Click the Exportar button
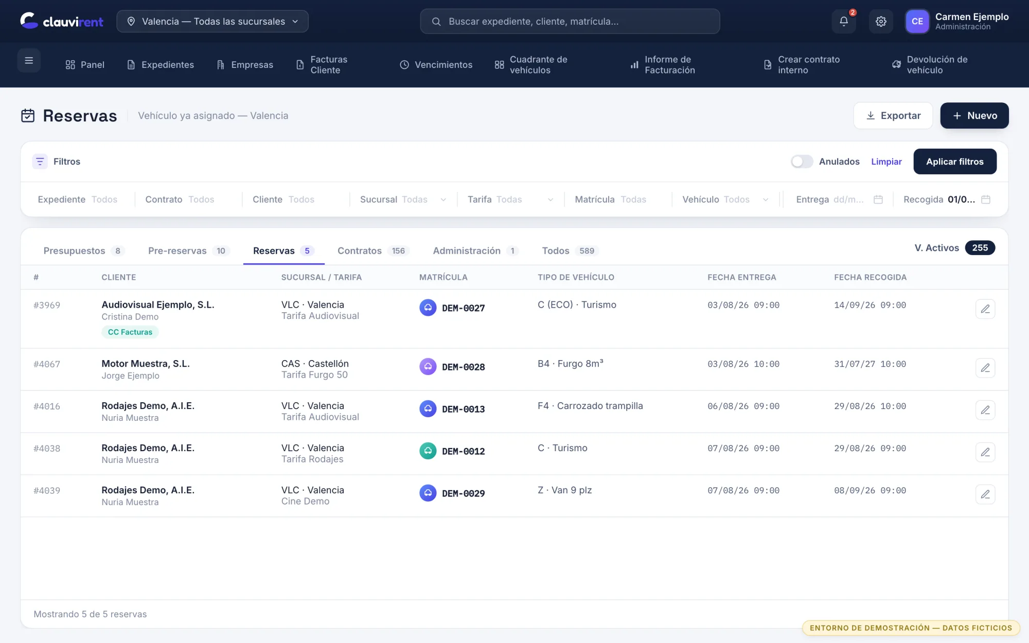 [893, 116]
